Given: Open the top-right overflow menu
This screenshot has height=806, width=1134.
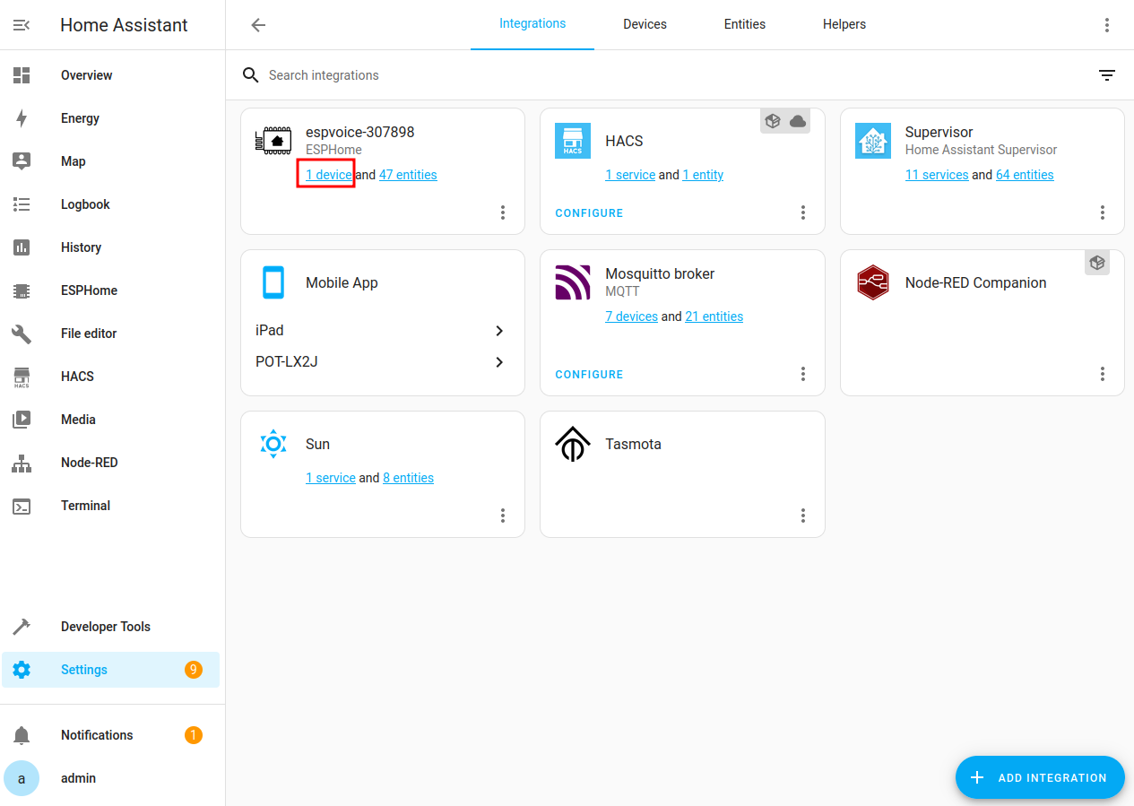Looking at the screenshot, I should click(1107, 25).
